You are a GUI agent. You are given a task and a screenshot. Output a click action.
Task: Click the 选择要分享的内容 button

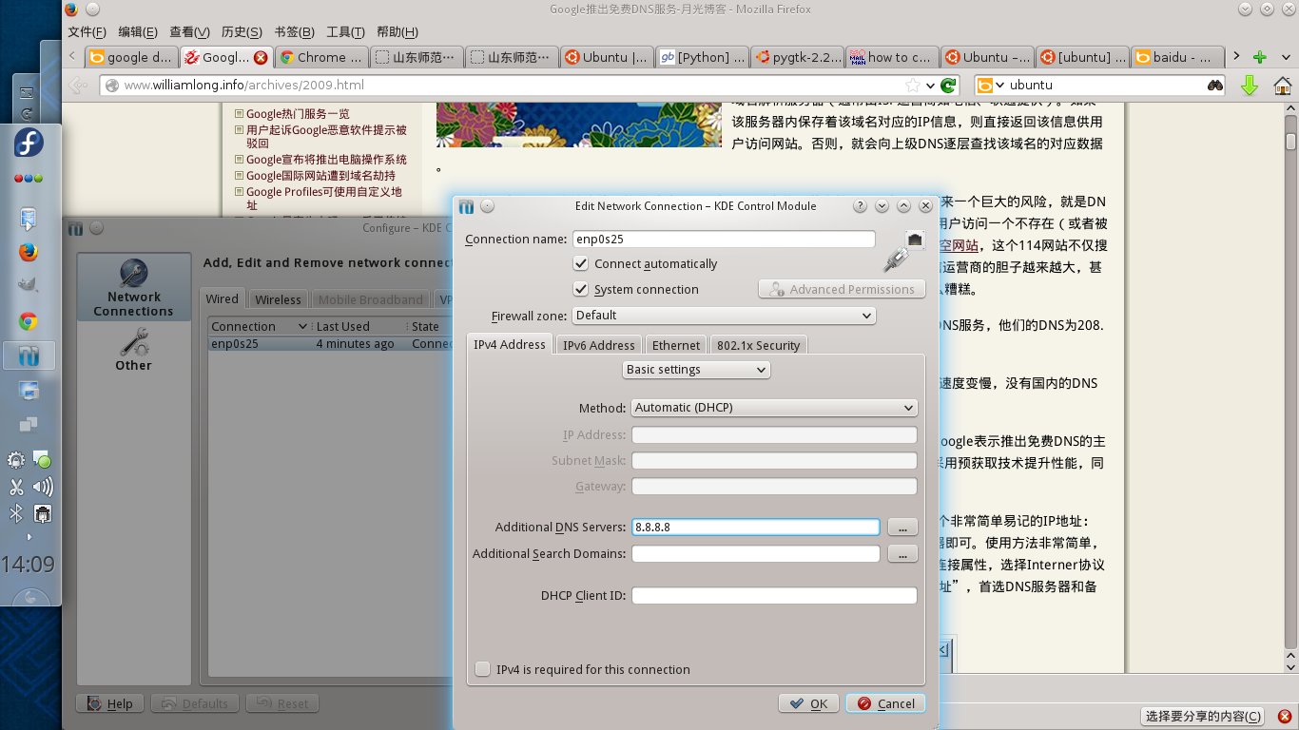point(1204,716)
